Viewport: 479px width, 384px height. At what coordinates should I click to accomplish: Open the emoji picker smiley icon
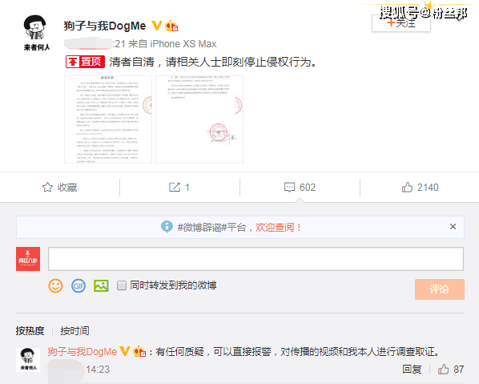coord(55,286)
